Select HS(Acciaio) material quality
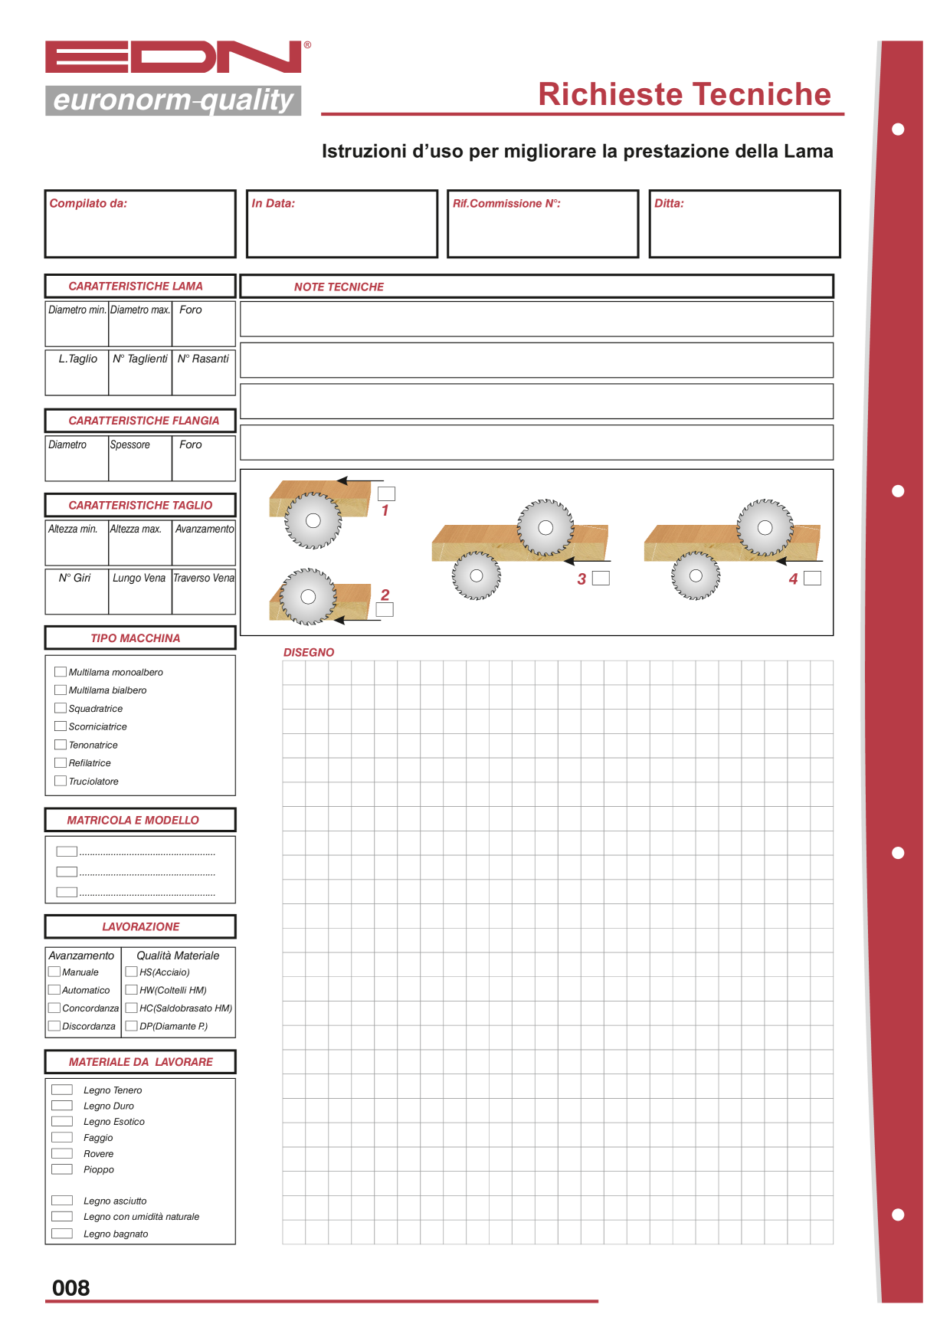950x1344 pixels. point(132,972)
